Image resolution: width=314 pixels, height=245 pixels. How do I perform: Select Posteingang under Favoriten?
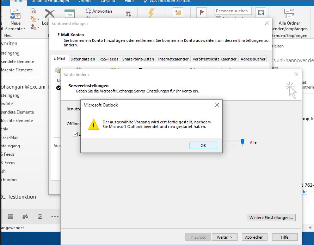pyautogui.click(x=10, y=53)
